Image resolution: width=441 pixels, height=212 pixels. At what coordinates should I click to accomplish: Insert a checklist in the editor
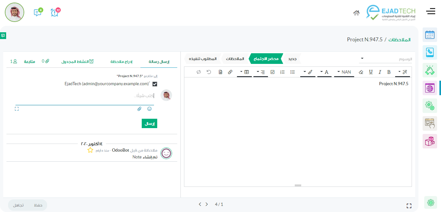point(272,72)
